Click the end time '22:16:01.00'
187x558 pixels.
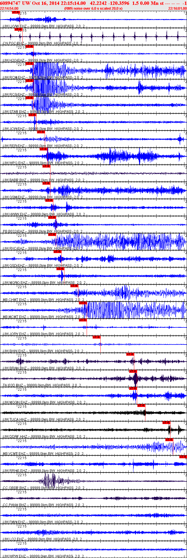point(177,9)
